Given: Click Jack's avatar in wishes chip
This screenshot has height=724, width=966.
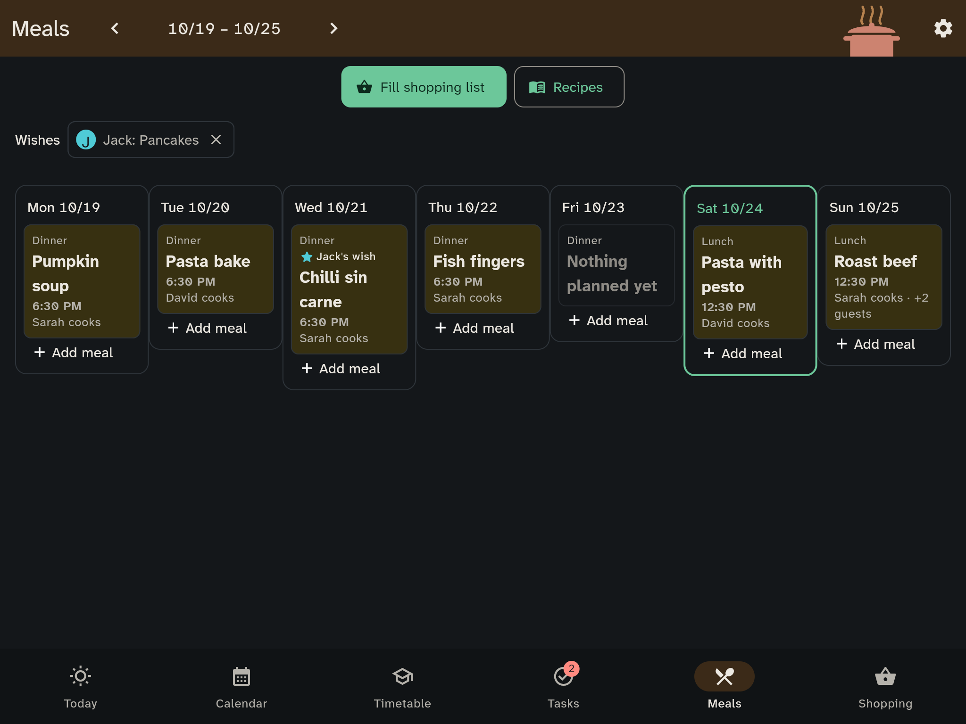Looking at the screenshot, I should click(86, 140).
